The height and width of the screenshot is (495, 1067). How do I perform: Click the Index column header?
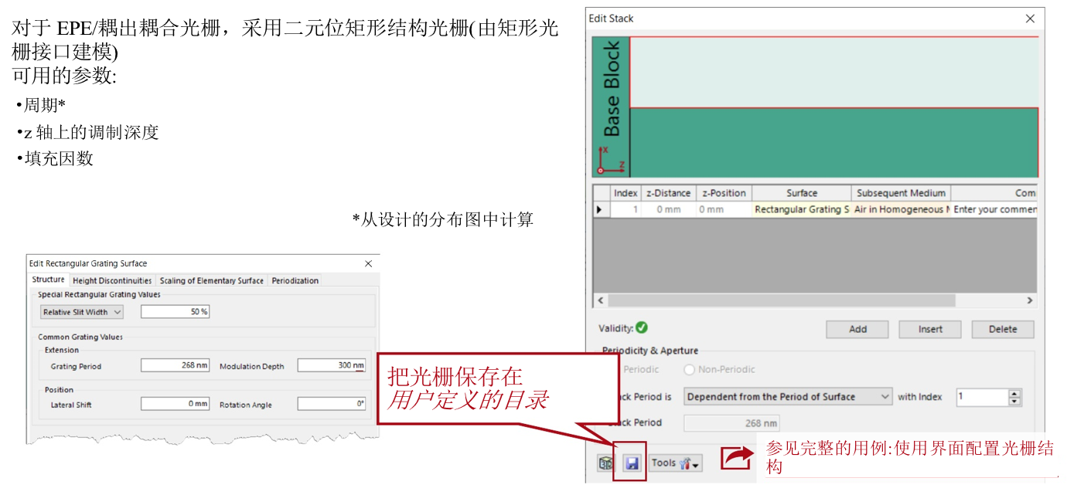click(x=626, y=193)
